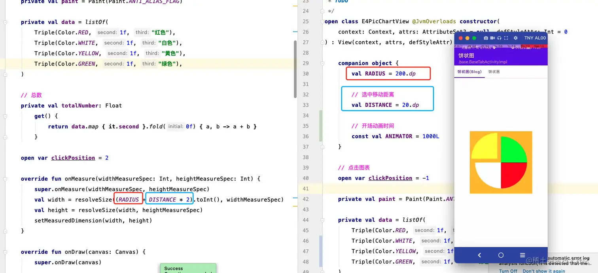The image size is (598, 273).
Task: Tap the Android back navigation arrow
Action: point(479,255)
